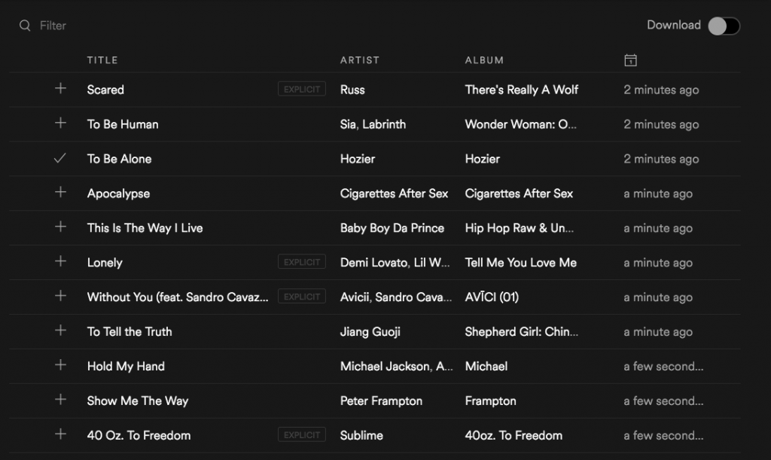Sort tracks by ALBUM column header
771x460 pixels.
[484, 60]
